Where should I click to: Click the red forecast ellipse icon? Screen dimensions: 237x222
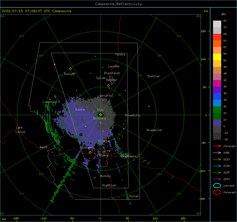click(217, 192)
